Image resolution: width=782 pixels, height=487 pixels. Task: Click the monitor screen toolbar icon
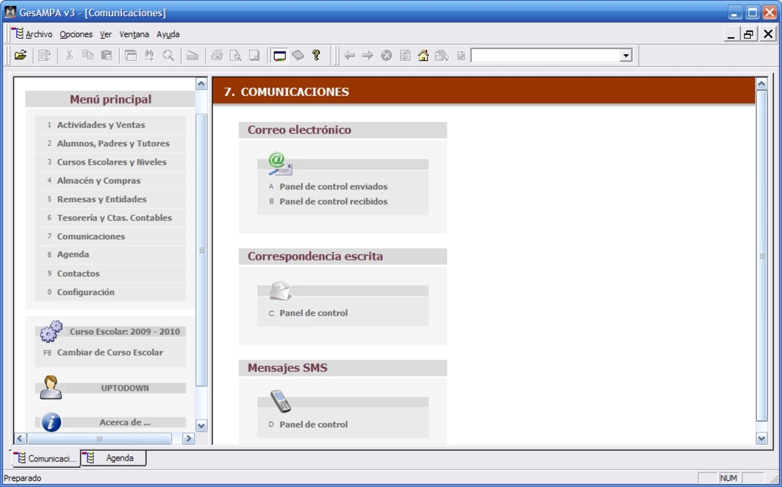pos(279,55)
